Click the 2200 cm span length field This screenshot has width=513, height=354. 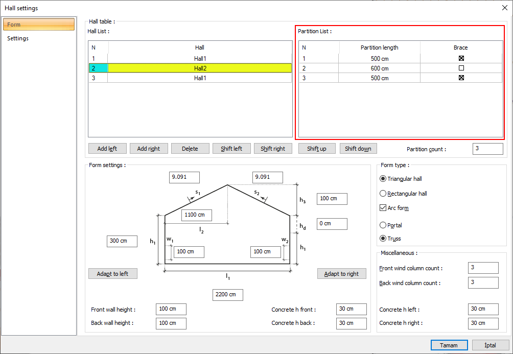tap(227, 295)
